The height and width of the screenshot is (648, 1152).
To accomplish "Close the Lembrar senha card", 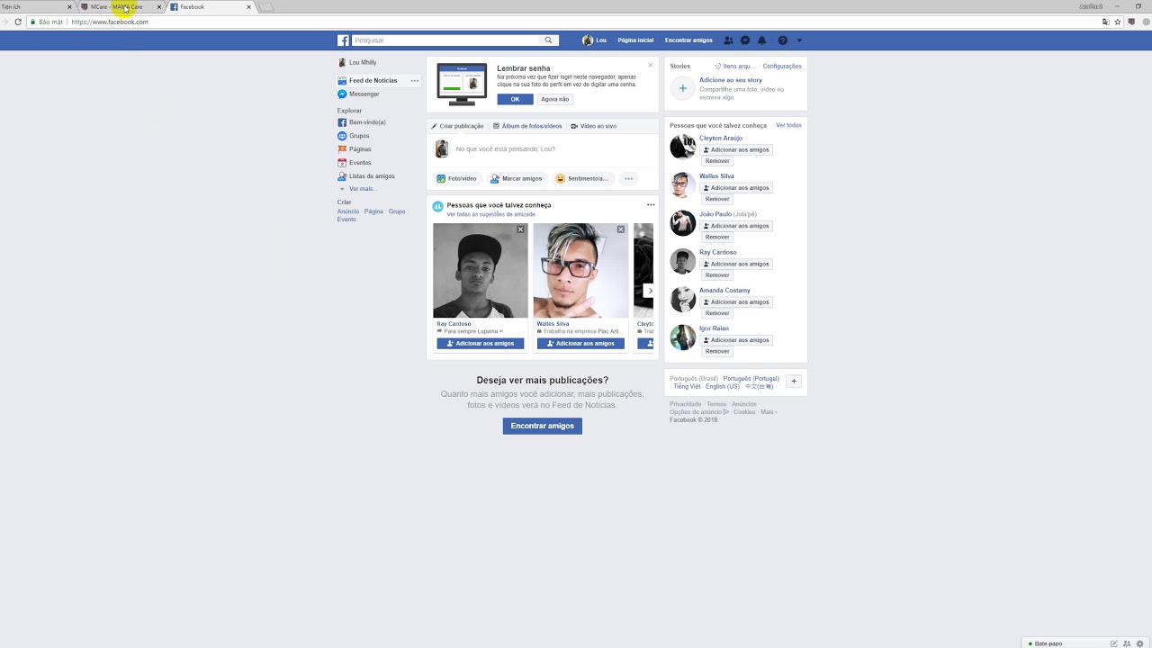I will coord(651,65).
